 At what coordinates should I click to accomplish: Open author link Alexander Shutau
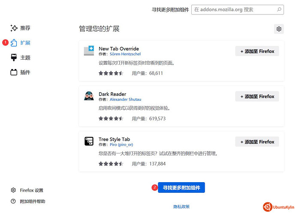click(x=125, y=99)
